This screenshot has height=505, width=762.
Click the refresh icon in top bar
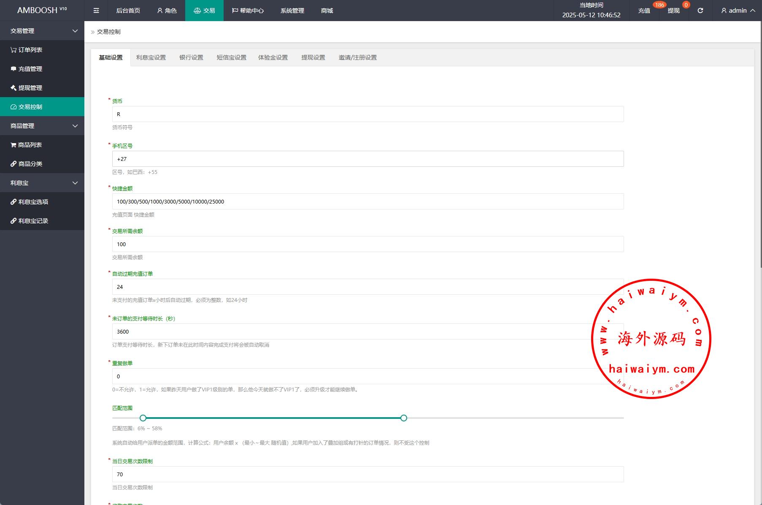pos(700,11)
